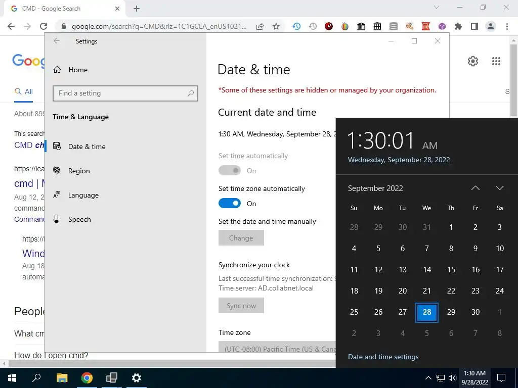This screenshot has width=518, height=388.
Task: Open the Chrome tab search chevron
Action: (437, 7)
